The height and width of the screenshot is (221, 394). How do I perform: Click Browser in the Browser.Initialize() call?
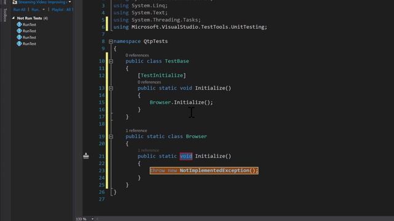tap(160, 103)
